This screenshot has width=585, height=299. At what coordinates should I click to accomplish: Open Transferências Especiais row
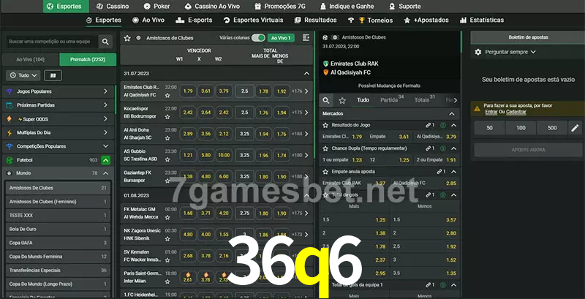pyautogui.click(x=58, y=270)
